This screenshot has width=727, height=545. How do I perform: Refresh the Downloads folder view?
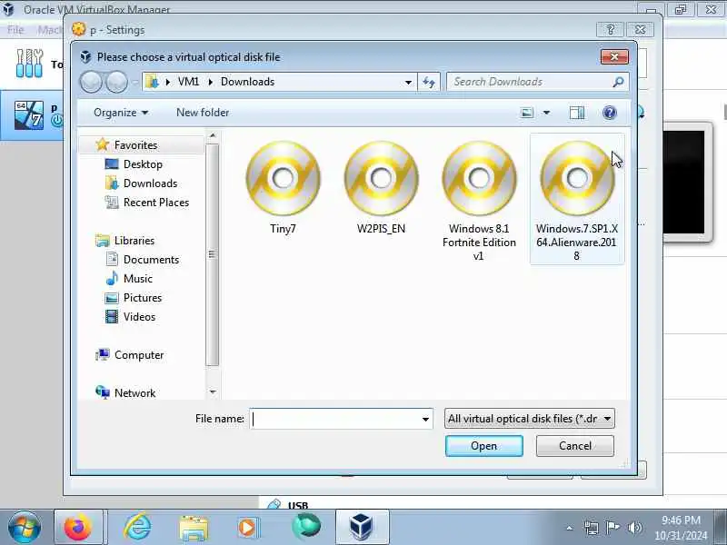429,82
